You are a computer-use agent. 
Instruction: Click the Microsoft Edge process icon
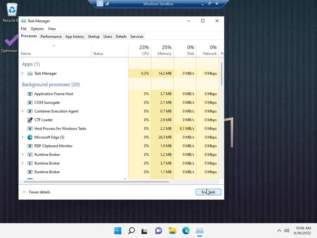click(30, 137)
